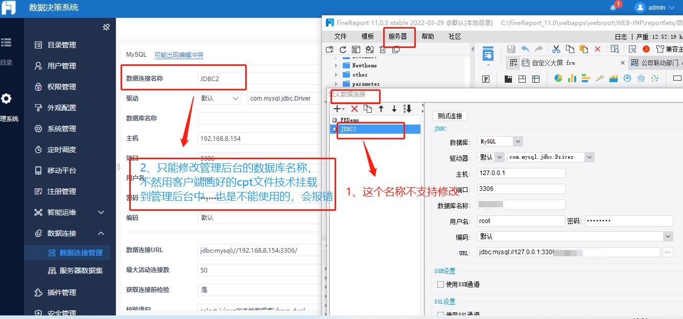This screenshot has height=319, width=683.
Task: Click the redo arrow in designer toolbar
Action: 538,49
